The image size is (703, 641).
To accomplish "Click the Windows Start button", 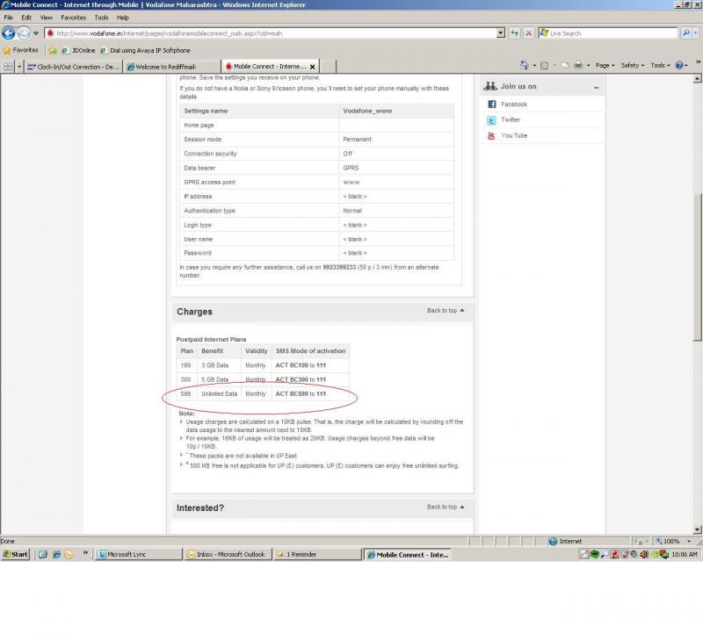I will click(16, 555).
